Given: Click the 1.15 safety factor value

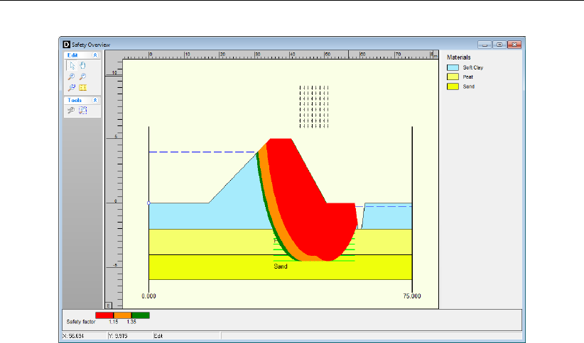Looking at the screenshot, I should [x=114, y=322].
